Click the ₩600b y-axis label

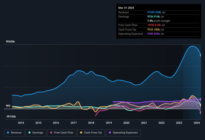click(10, 41)
